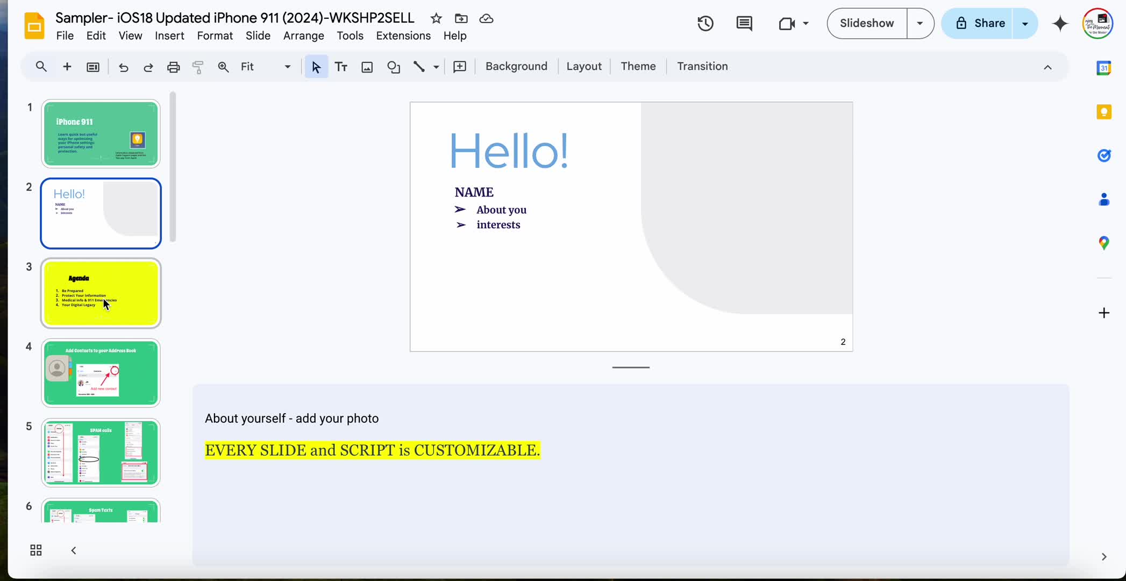This screenshot has height=581, width=1126.
Task: Click the camera meeting icon
Action: click(787, 23)
